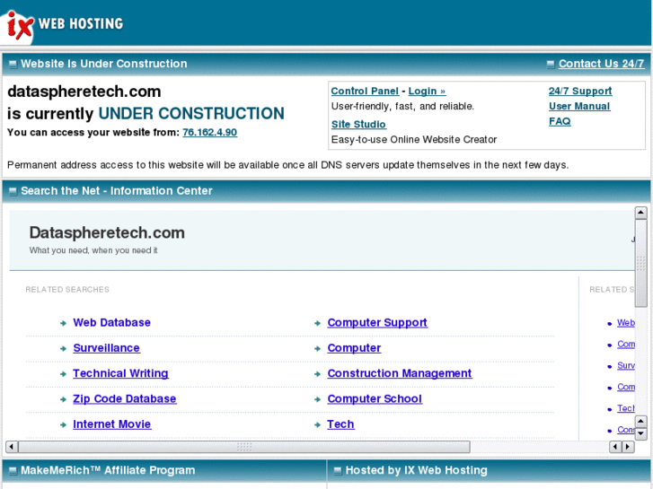Click the Hosted by IX Web Hosting header
The image size is (653, 489).
(x=417, y=470)
